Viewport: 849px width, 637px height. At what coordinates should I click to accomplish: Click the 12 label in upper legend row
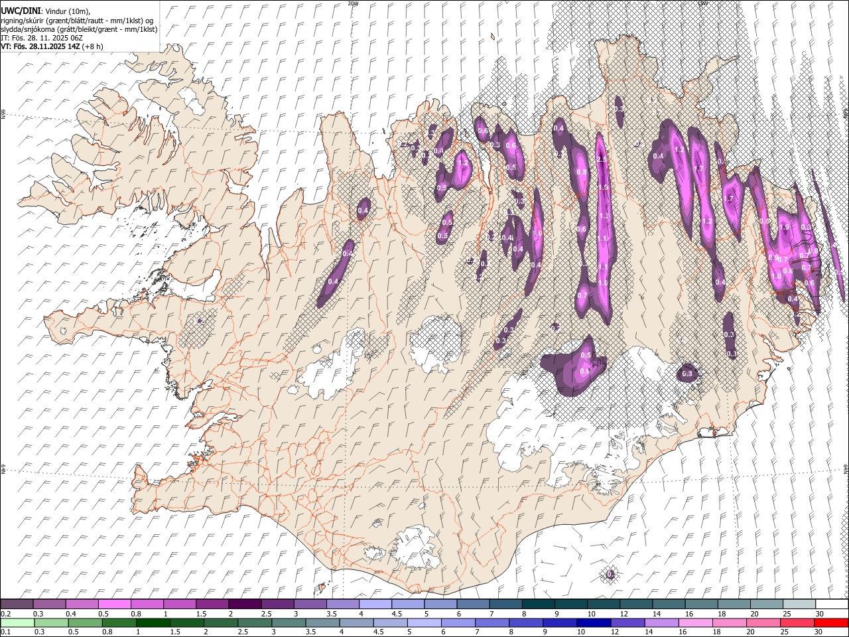pos(624,614)
